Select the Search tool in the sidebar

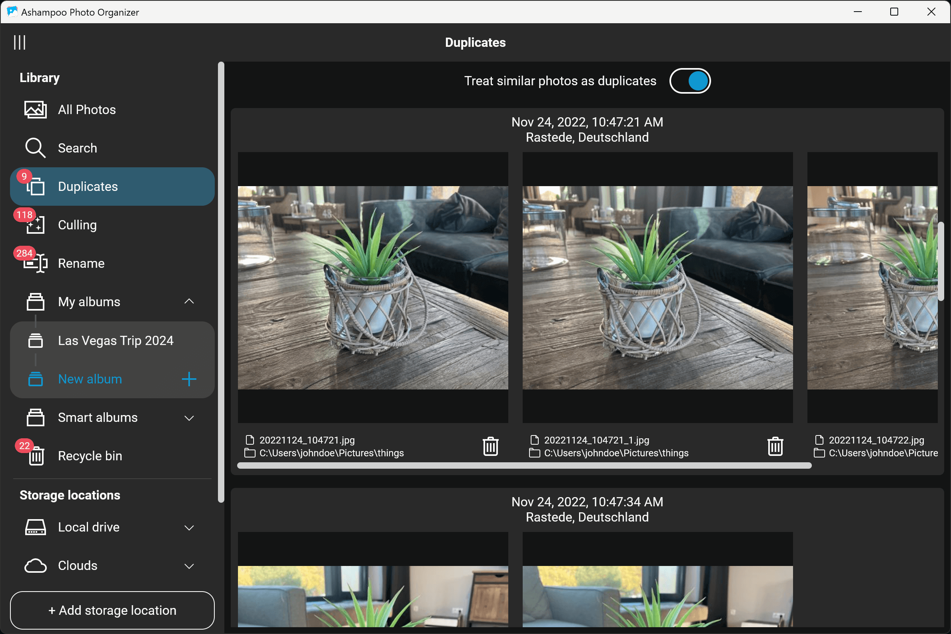pos(77,148)
